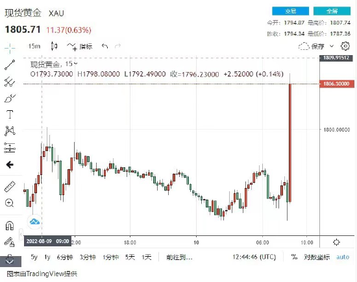Image resolution: width=357 pixels, height=282 pixels.
Task: Select the 5天 date range
Action: coord(130,257)
